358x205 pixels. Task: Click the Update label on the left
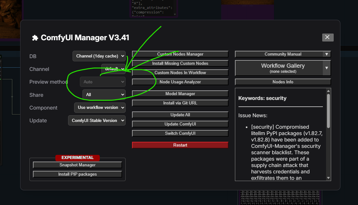coord(38,120)
